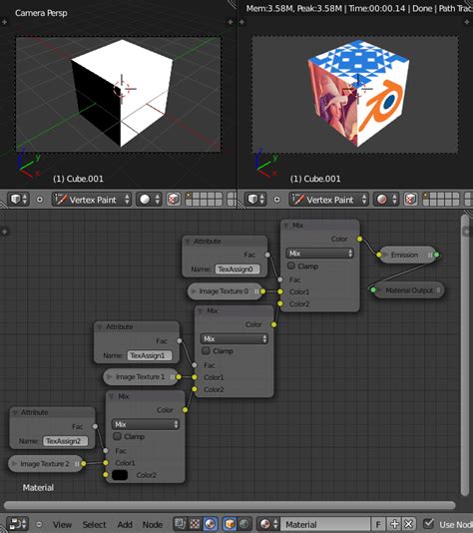473x533 pixels.
Task: Open the Node menu in node editor
Action: (x=153, y=524)
